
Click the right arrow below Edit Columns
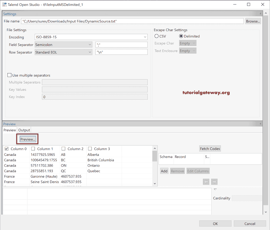pos(214,182)
